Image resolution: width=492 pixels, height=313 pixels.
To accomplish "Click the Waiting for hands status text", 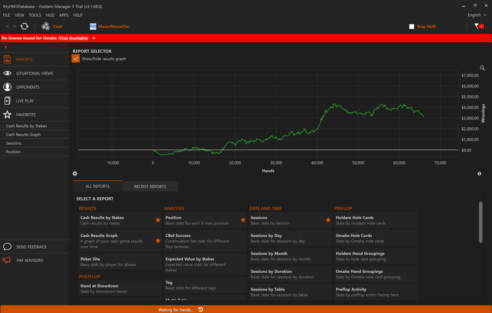I will tap(176, 310).
